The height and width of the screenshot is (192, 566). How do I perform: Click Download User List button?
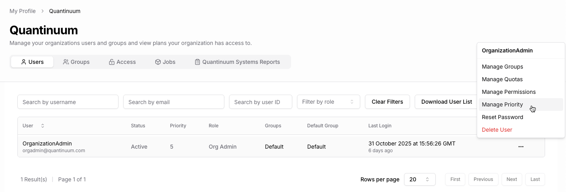[446, 102]
